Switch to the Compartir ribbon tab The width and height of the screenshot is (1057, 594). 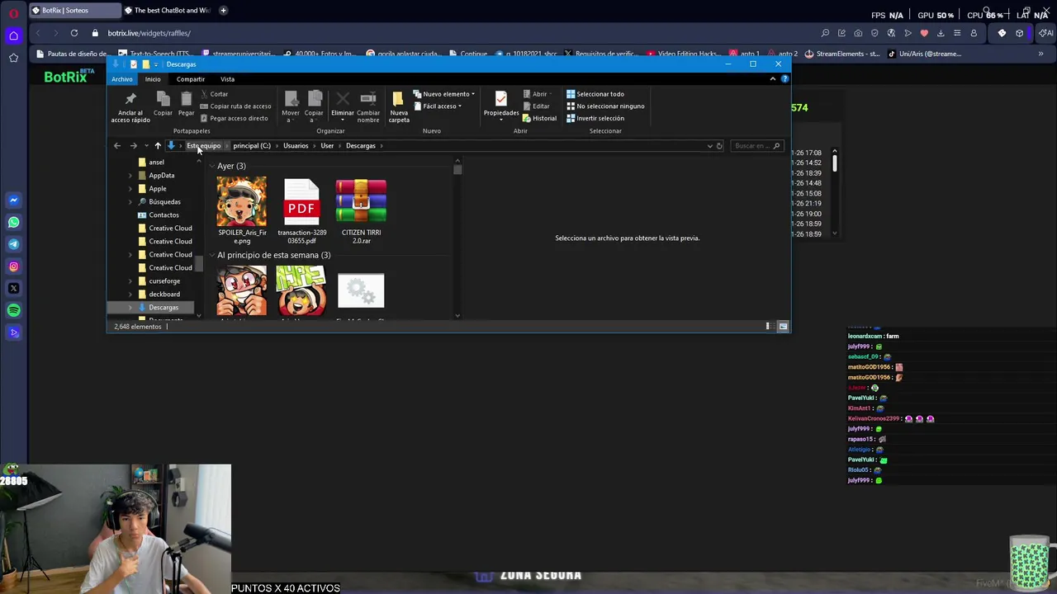point(191,79)
